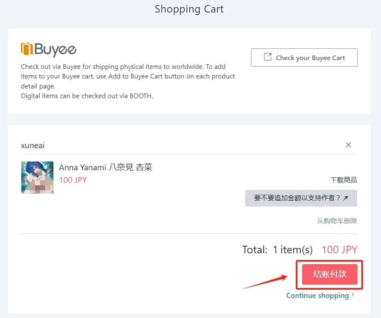The height and width of the screenshot is (318, 381).
Task: Click the chevron after Continue shopping
Action: pos(353,295)
